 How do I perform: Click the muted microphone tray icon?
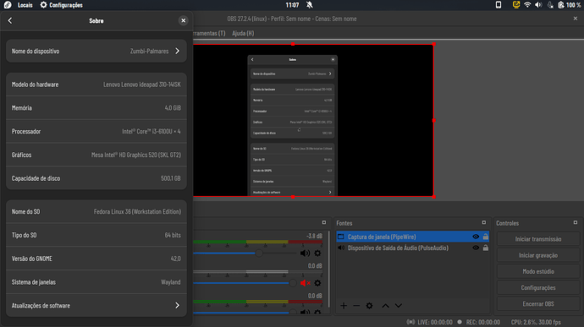point(550,5)
